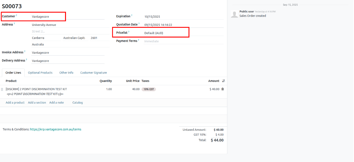Click the help icon beside Expiration label
The height and width of the screenshot is (162, 354).
[x=132, y=15]
